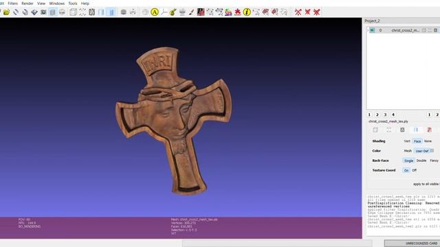Screen dimensions: 440x247
Task: Toggle visibility eye of christ_cross2 layer
Action: coord(372,30)
